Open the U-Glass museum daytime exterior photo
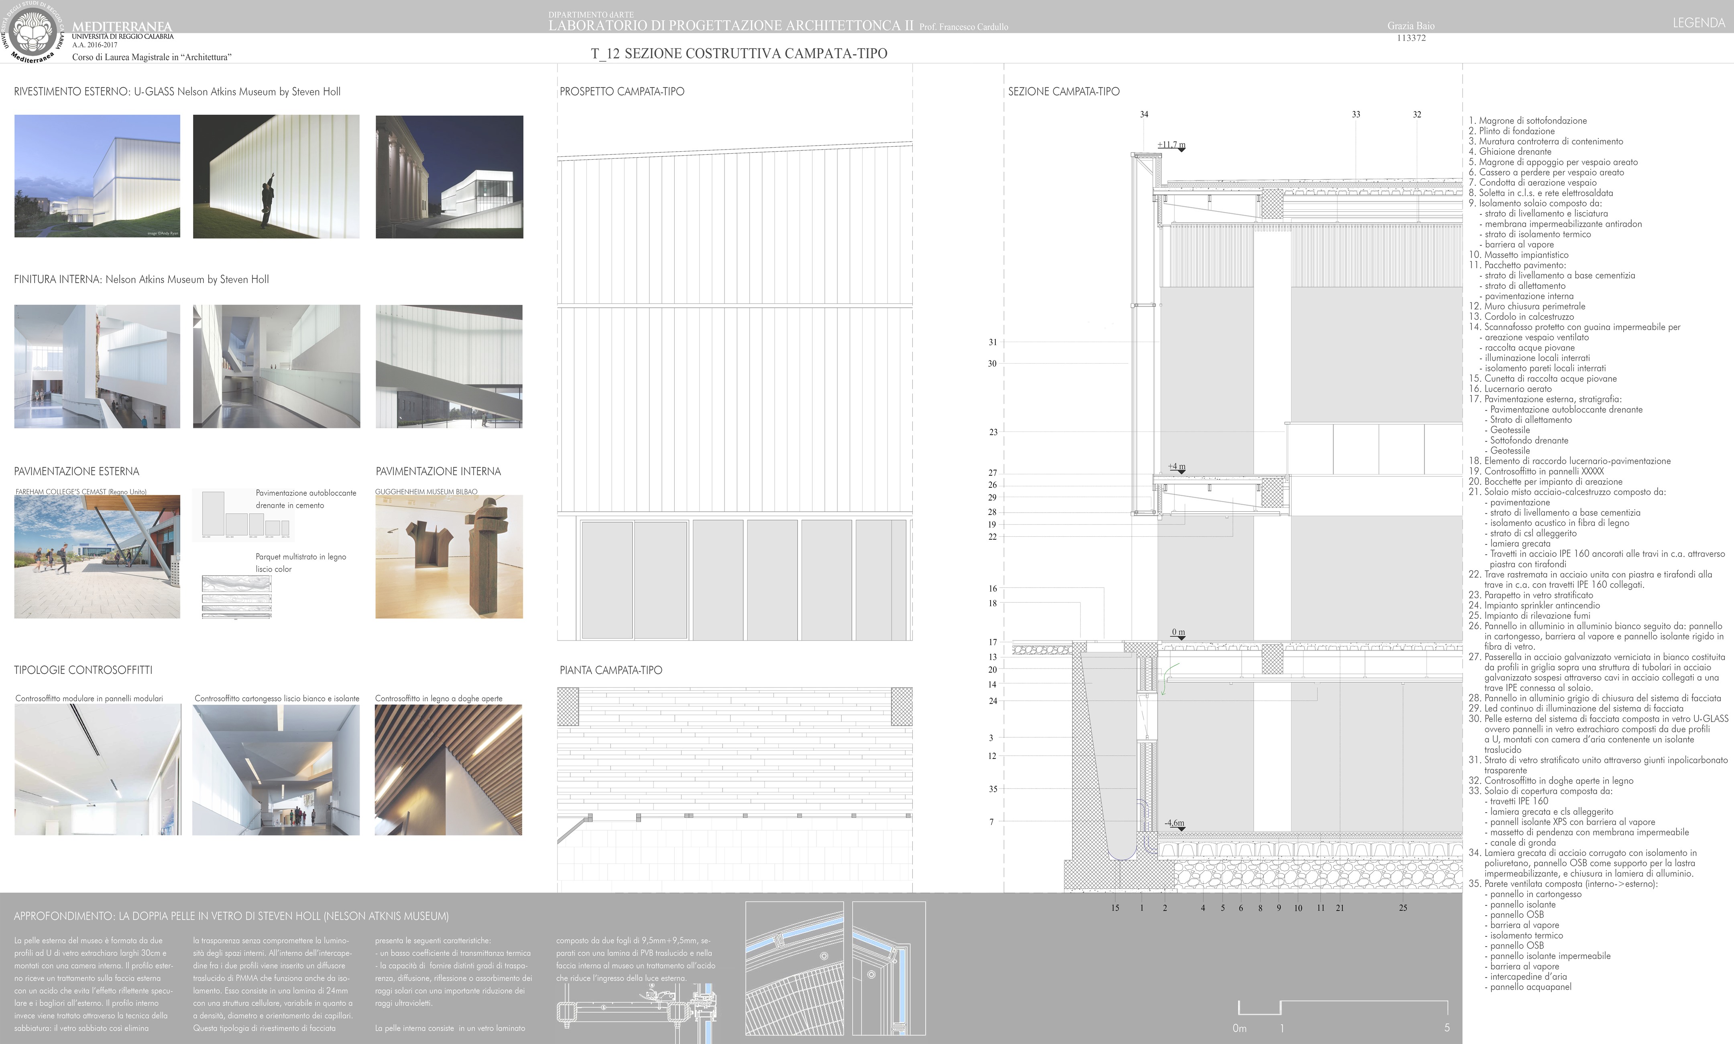Viewport: 1734px width, 1044px height. click(97, 176)
